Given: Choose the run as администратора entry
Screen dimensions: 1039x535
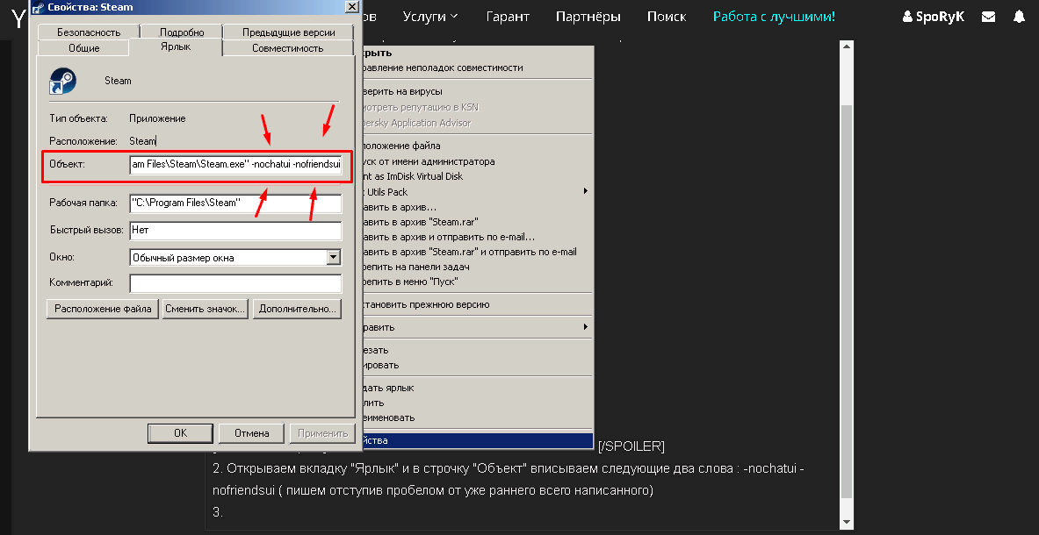Looking at the screenshot, I should (x=477, y=160).
